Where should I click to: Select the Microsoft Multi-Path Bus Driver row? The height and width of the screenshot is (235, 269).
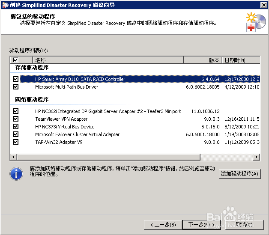[140, 87]
